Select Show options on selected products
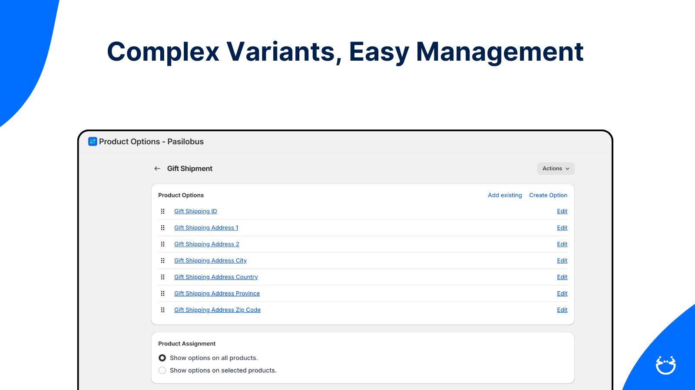This screenshot has width=695, height=390. pyautogui.click(x=162, y=370)
